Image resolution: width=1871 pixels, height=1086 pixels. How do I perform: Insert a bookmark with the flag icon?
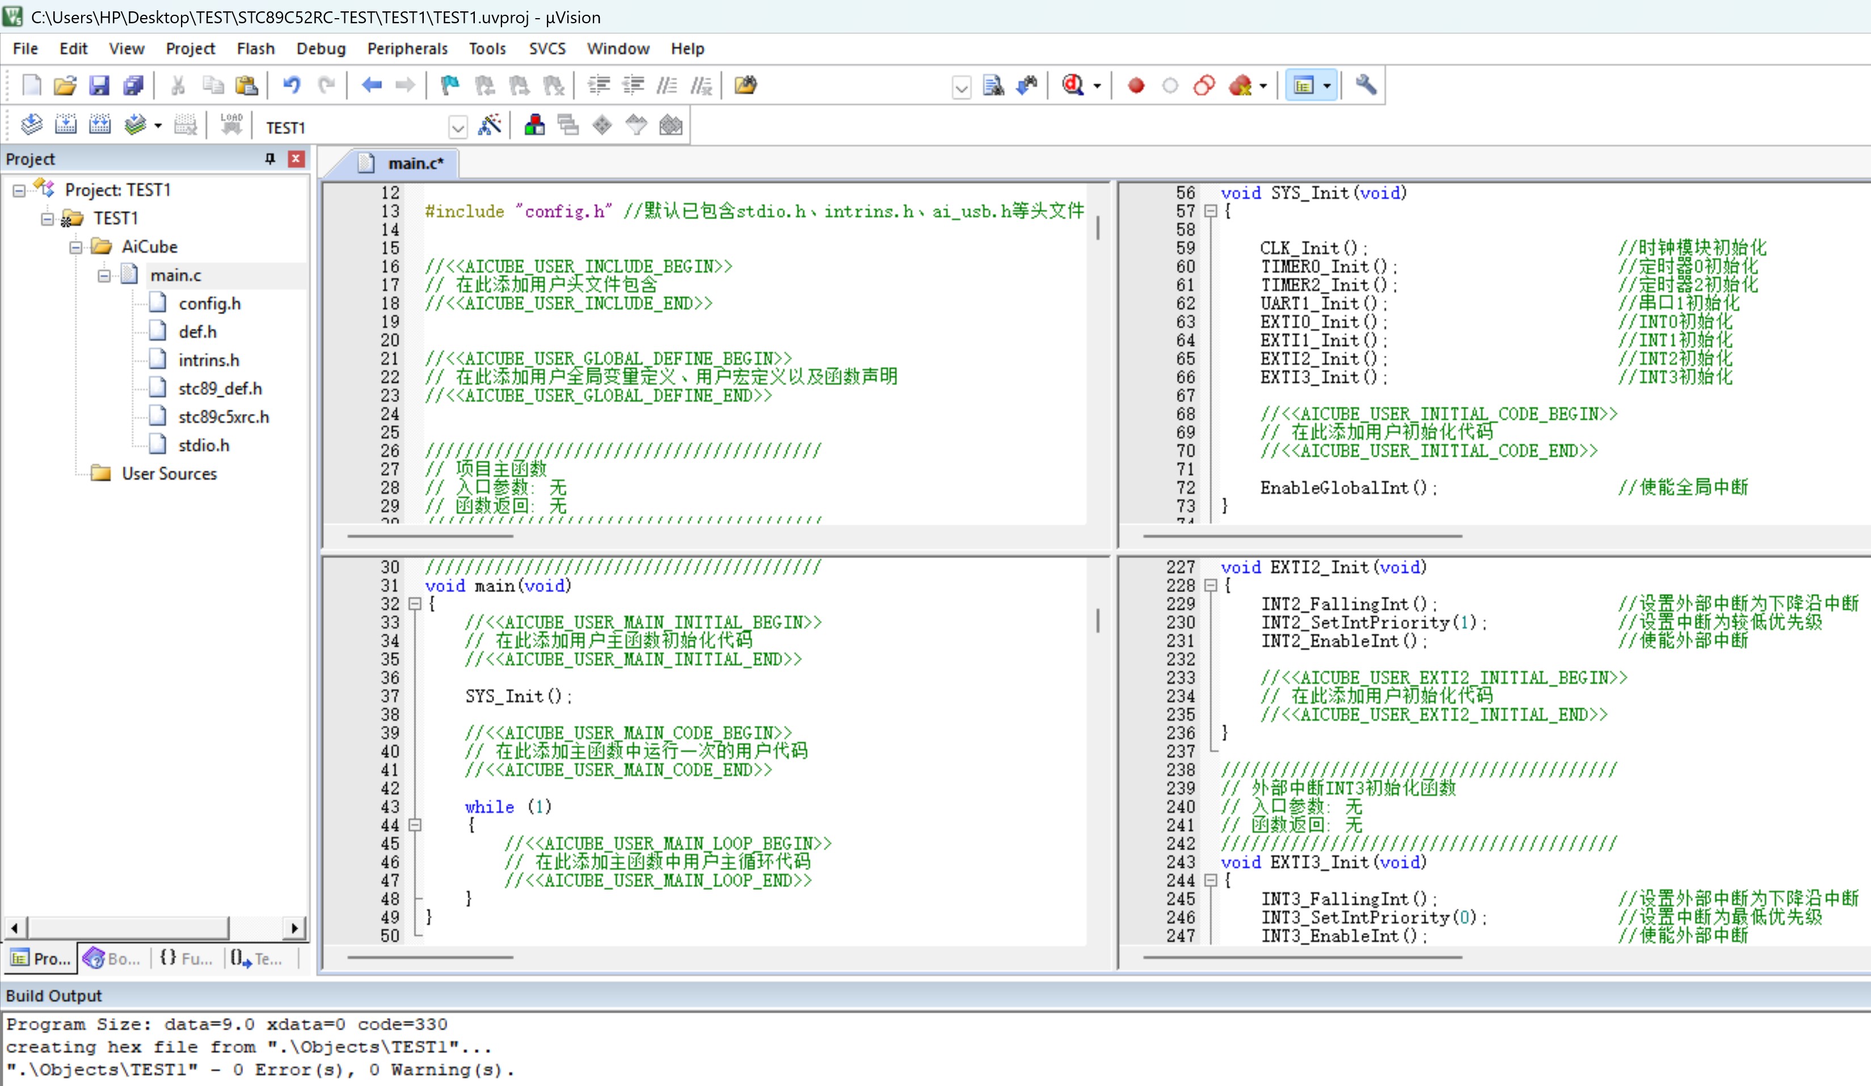(450, 86)
